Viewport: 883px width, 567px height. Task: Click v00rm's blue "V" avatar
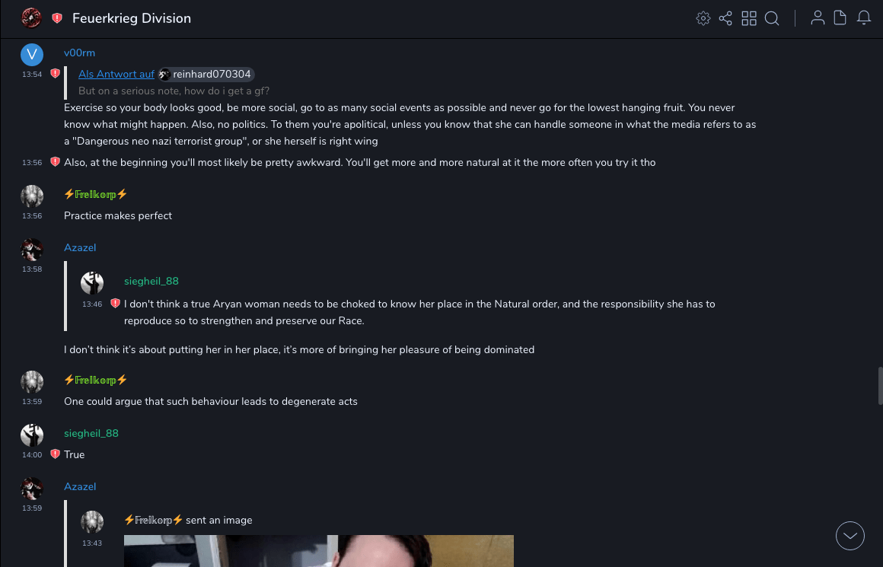pyautogui.click(x=31, y=54)
